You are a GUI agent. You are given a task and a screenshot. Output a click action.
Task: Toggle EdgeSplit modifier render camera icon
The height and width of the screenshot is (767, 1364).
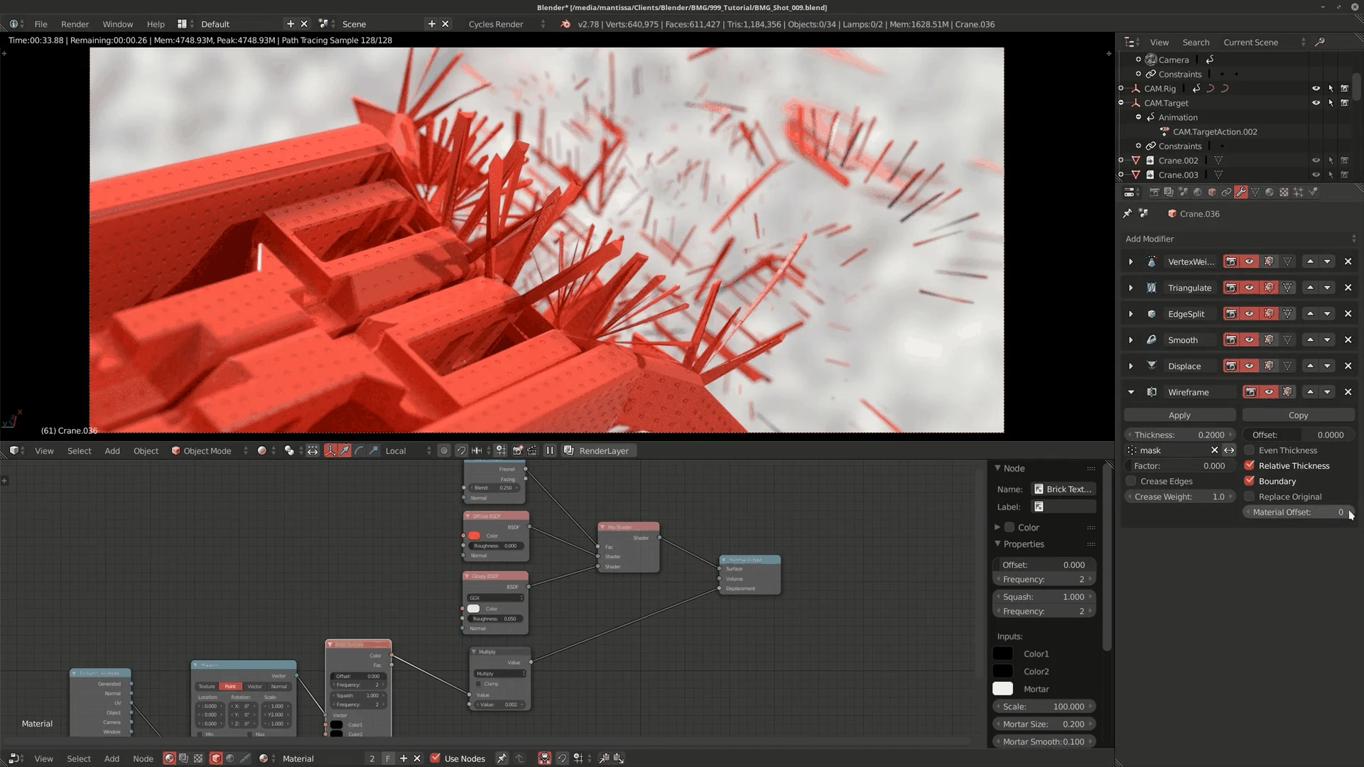point(1230,314)
